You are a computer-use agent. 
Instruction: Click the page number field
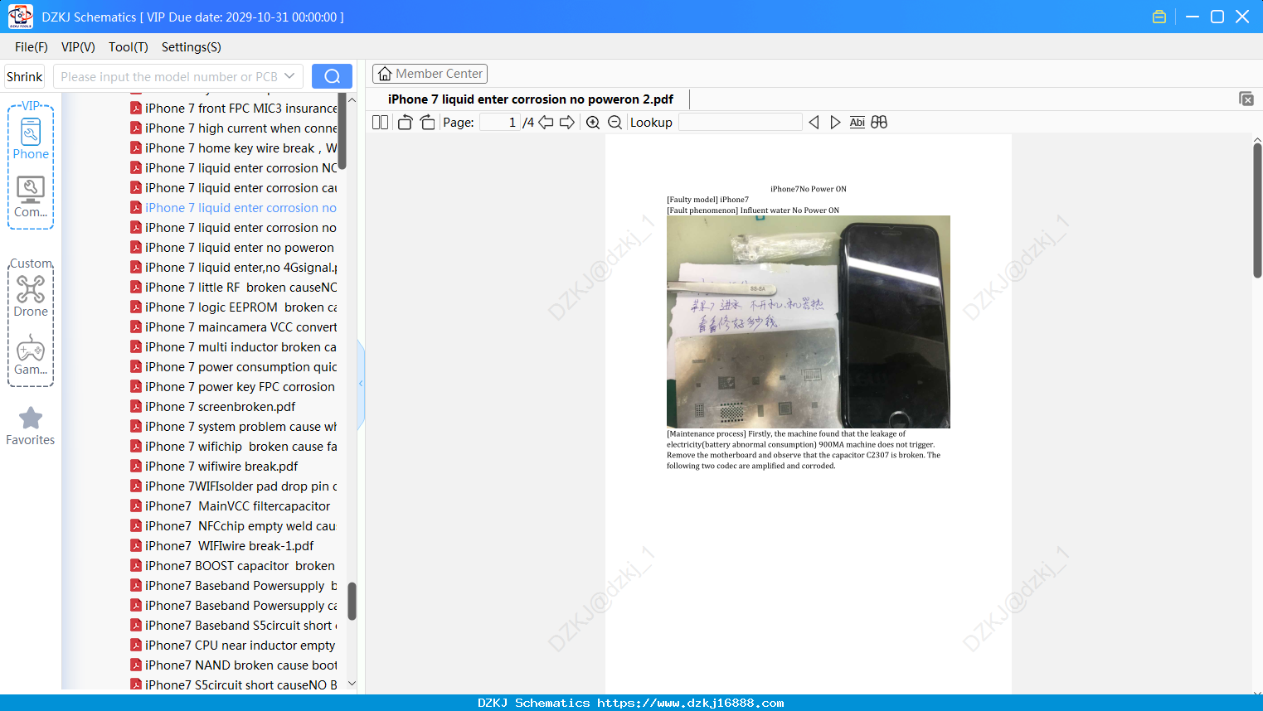click(x=499, y=123)
